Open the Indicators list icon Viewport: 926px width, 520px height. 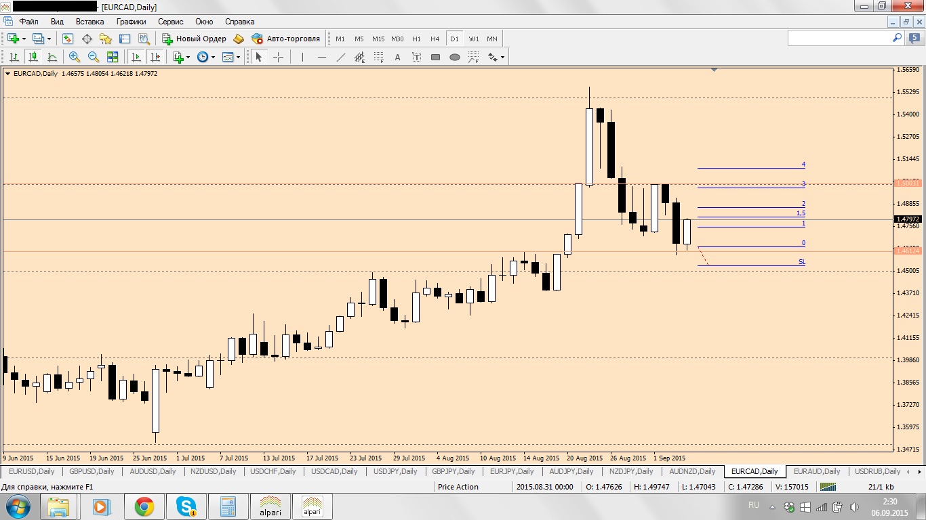pyautogui.click(x=178, y=58)
